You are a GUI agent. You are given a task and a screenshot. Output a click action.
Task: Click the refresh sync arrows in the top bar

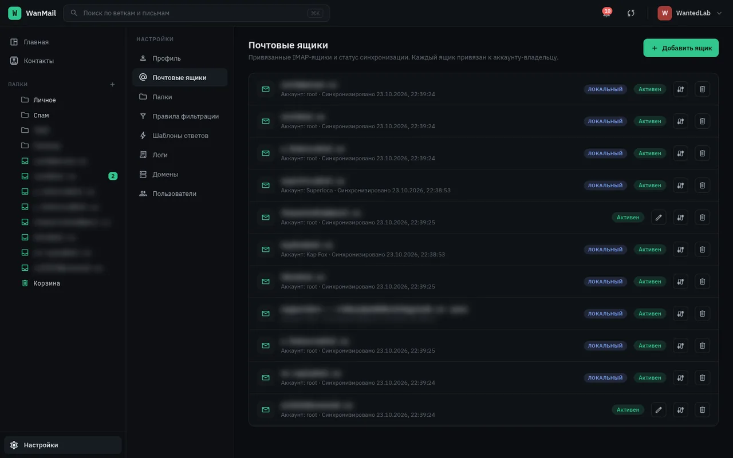click(x=631, y=13)
